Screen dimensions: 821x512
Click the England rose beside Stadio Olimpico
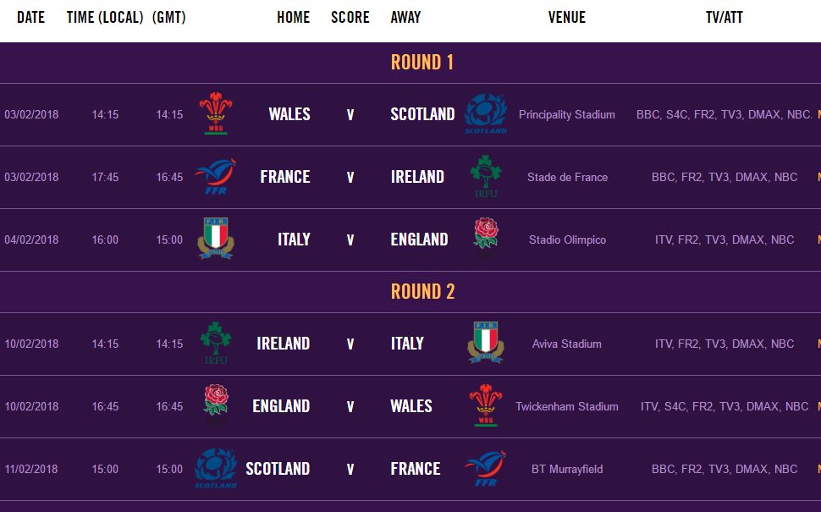coord(486,239)
